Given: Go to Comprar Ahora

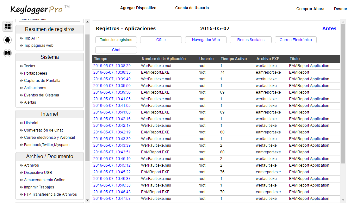Looking at the screenshot, I should pos(310,9).
